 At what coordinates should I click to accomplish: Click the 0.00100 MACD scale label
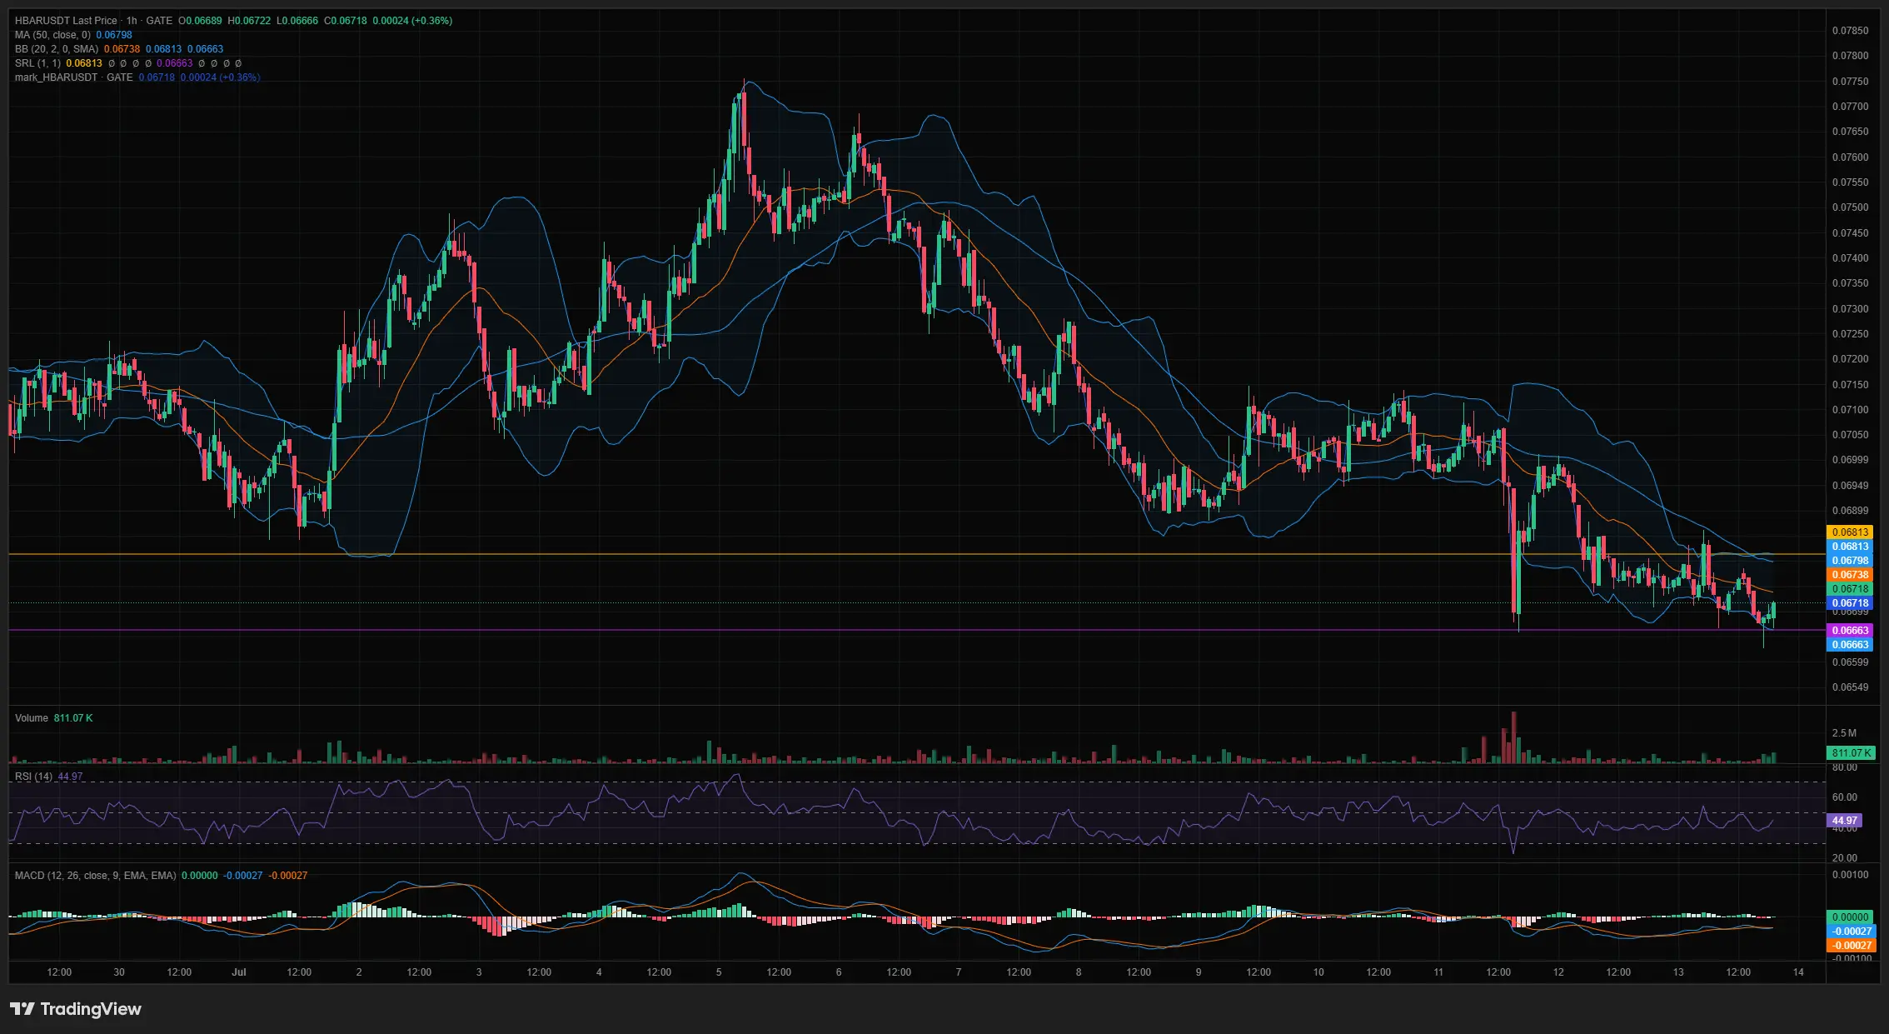click(1850, 874)
